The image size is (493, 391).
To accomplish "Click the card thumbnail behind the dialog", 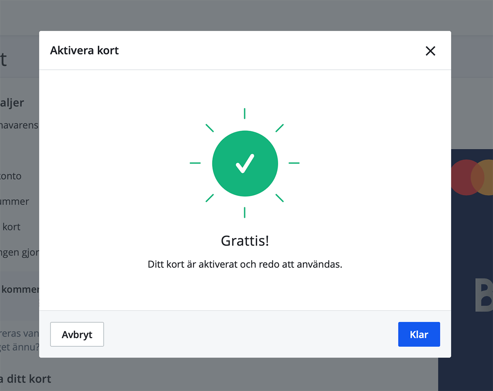I will coord(472,247).
